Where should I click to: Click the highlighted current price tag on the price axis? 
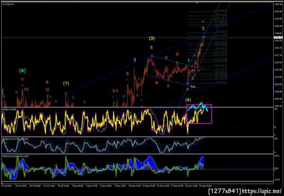(279, 38)
